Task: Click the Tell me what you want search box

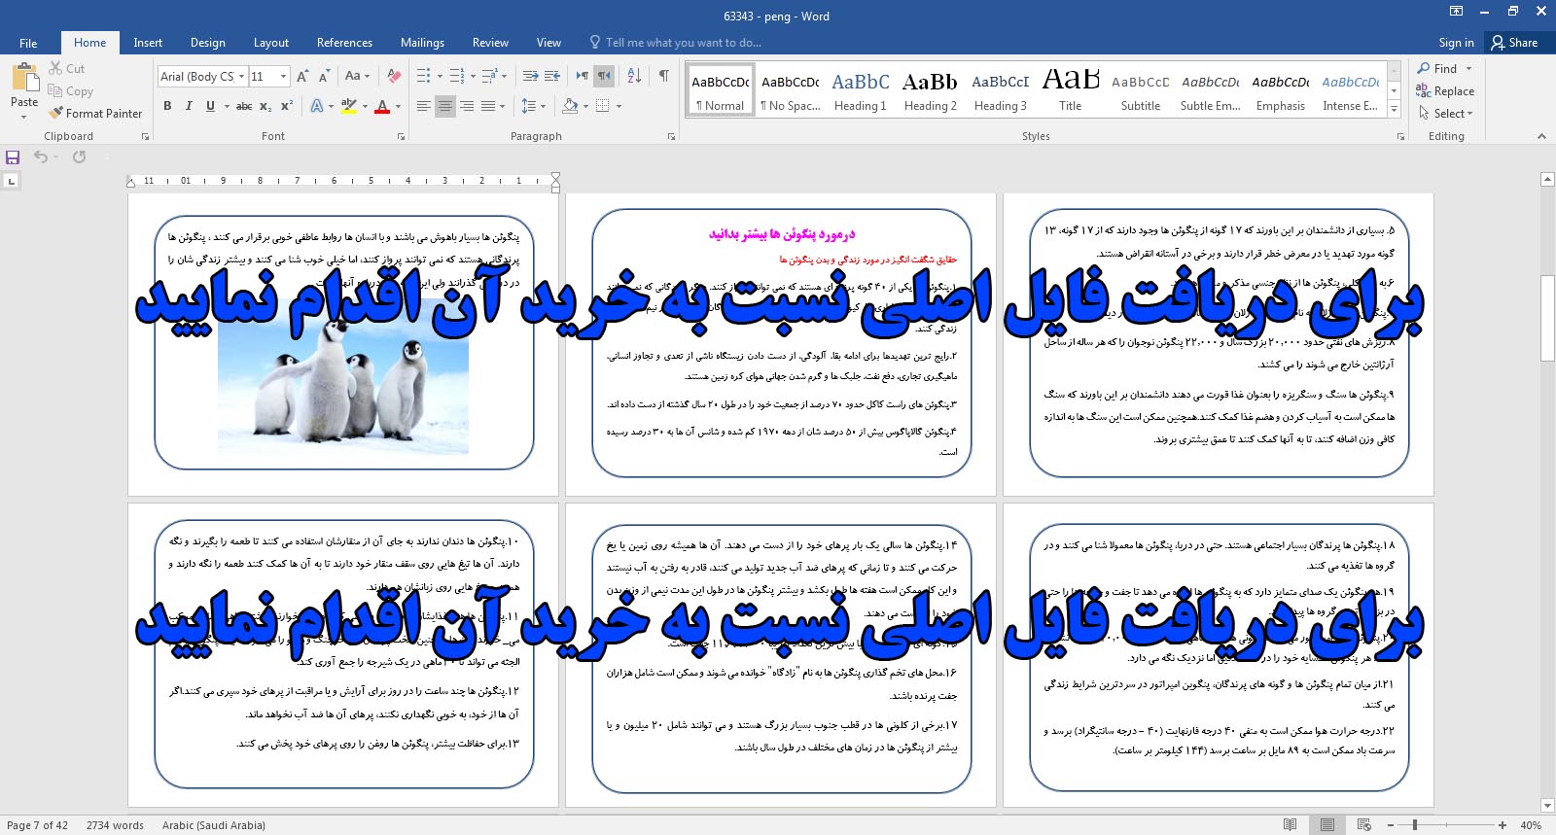Action: 683,43
